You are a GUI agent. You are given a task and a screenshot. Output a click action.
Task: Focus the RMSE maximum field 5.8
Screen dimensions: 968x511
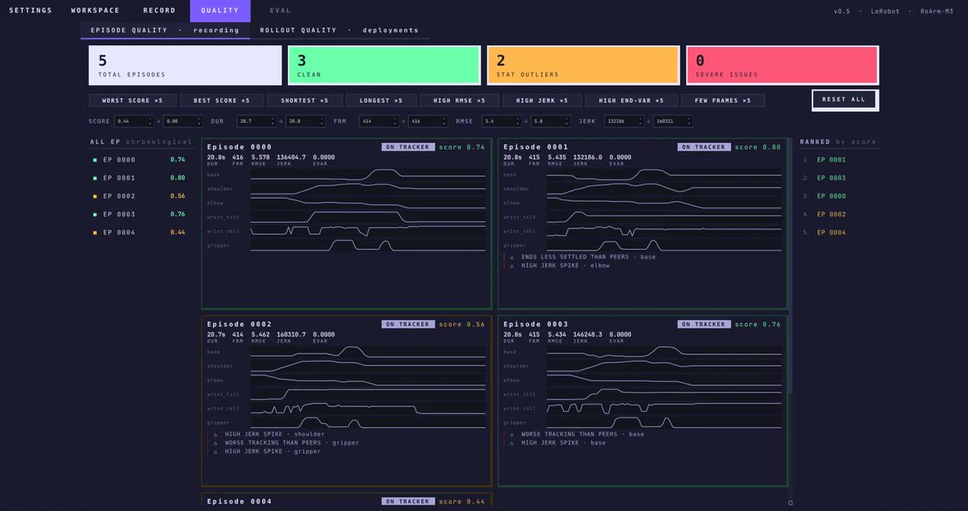pyautogui.click(x=550, y=121)
